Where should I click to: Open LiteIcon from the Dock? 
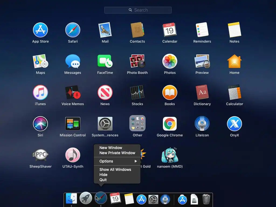[x=165, y=199]
